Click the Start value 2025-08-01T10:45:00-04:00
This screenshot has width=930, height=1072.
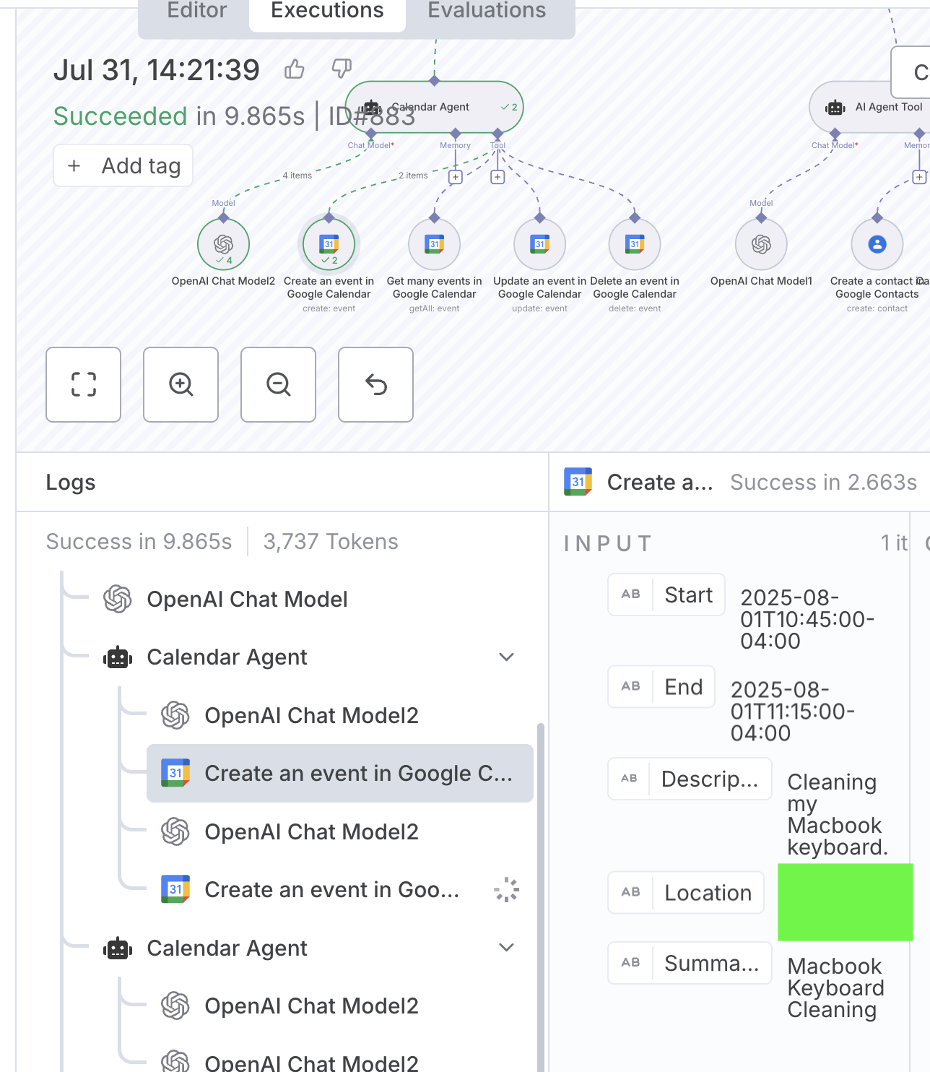click(807, 619)
